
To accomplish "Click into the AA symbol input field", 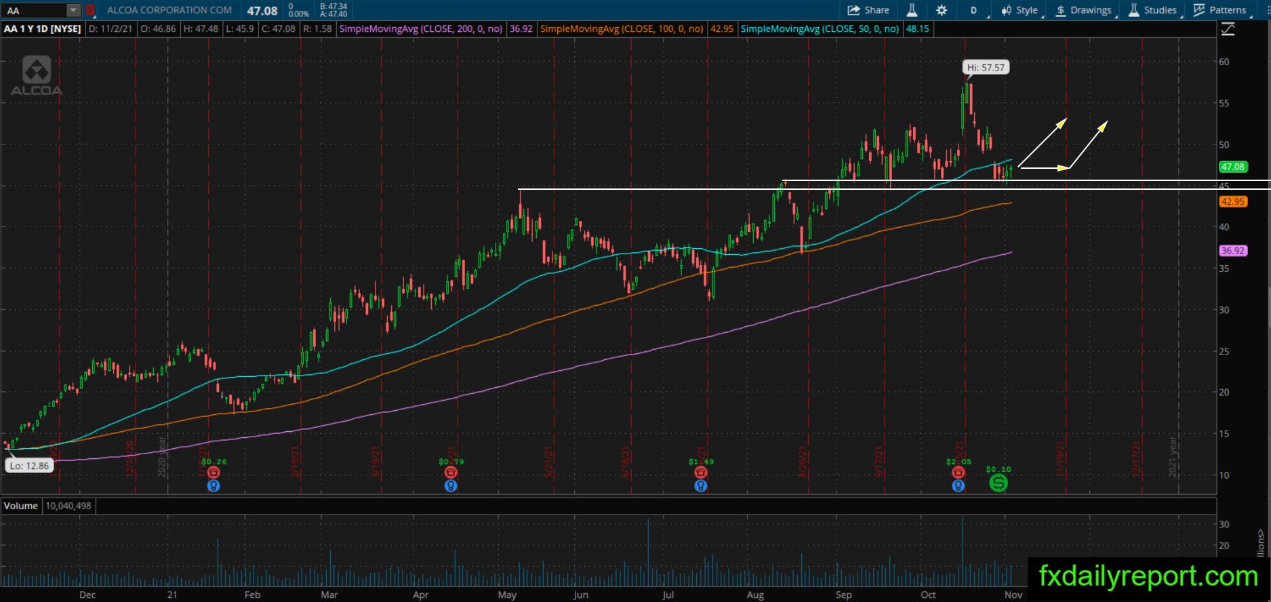I will pyautogui.click(x=35, y=10).
